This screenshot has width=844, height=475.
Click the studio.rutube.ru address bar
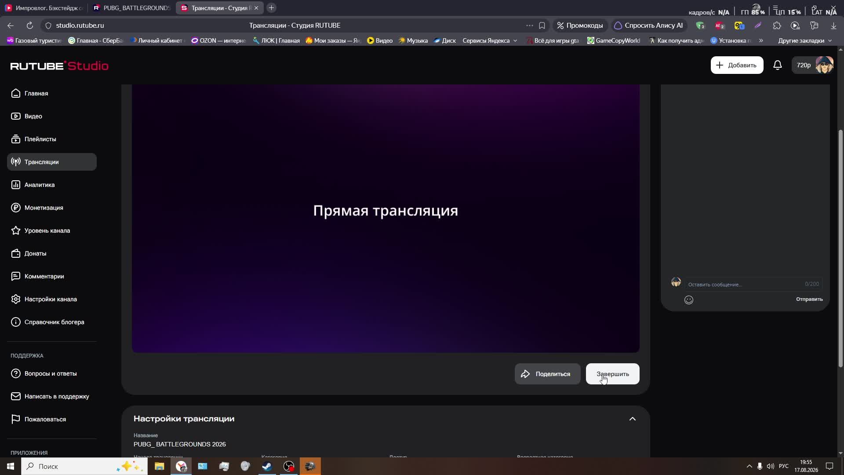[x=80, y=26]
